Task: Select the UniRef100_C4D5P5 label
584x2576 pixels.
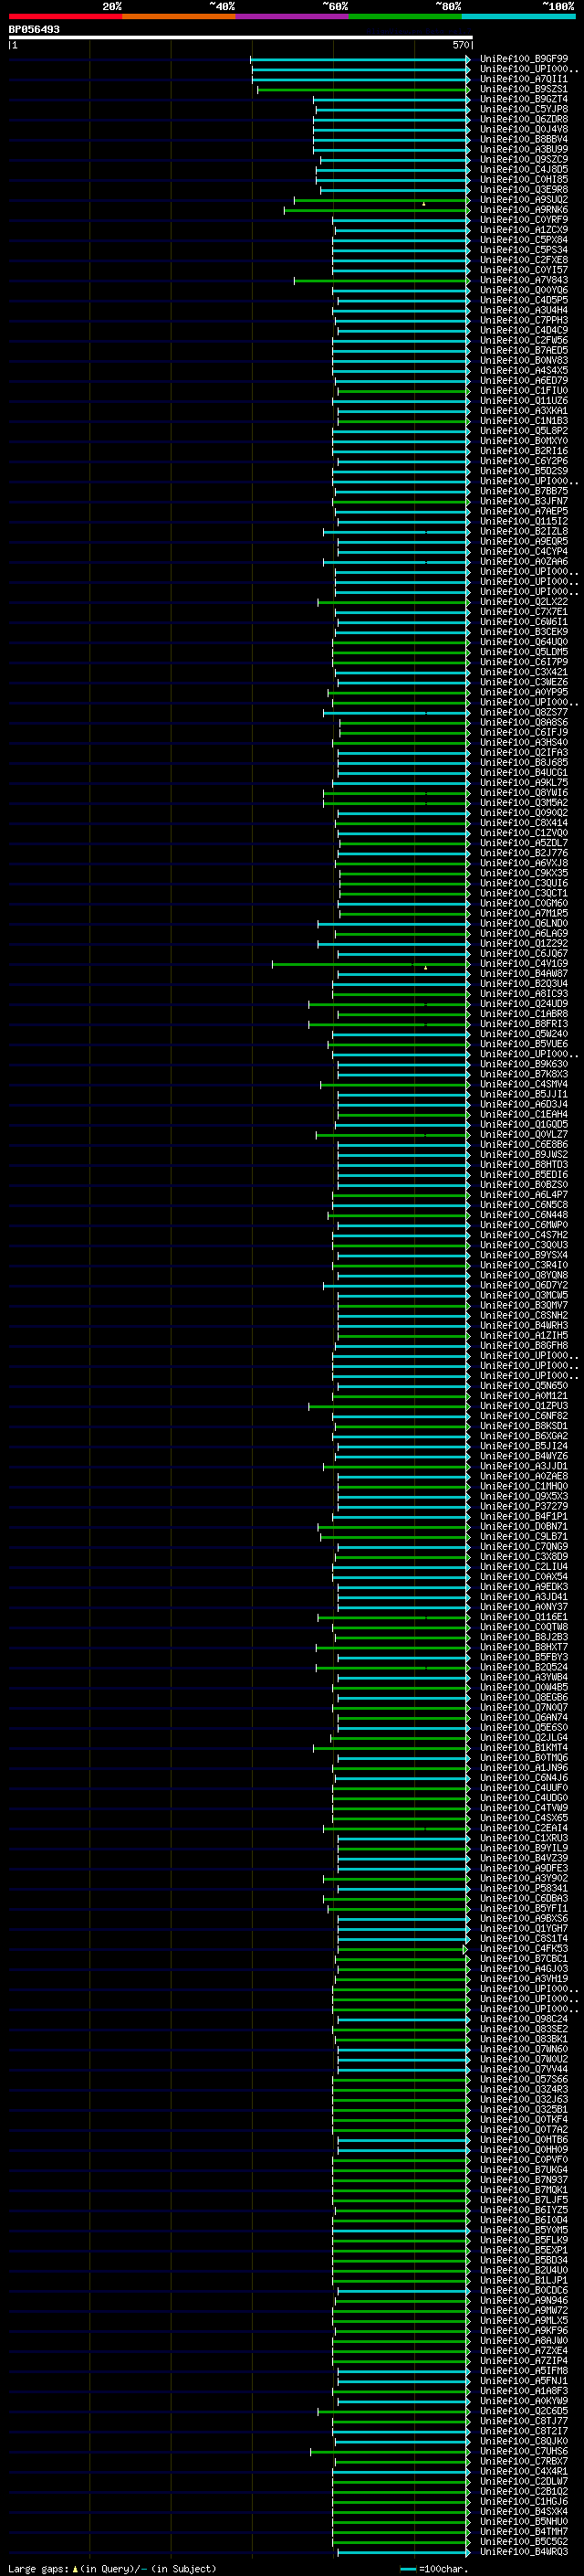Action: [524, 300]
